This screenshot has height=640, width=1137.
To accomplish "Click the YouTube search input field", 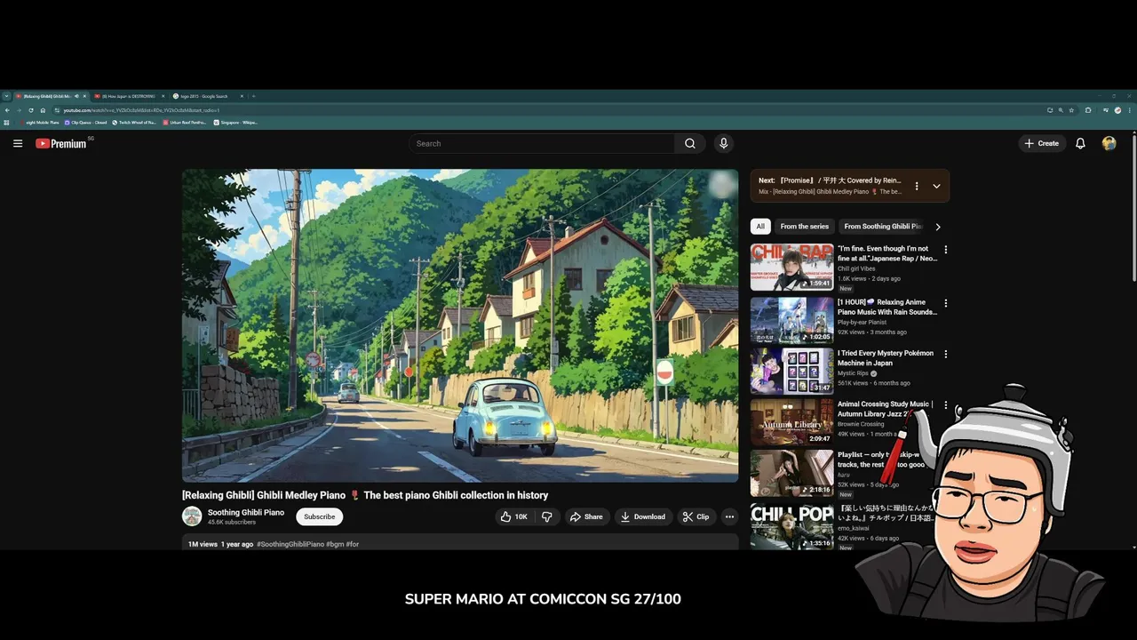I will click(x=542, y=143).
